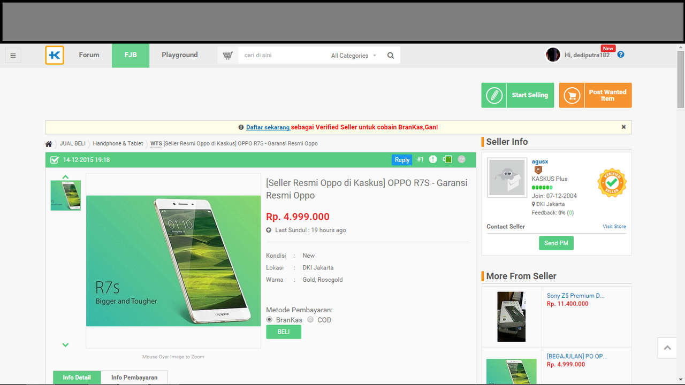The image size is (685, 385).
Task: Click the Daftar sekarang link
Action: point(268,127)
